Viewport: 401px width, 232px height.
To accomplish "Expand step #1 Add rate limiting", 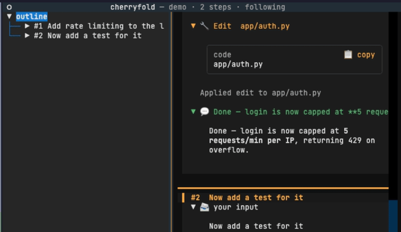I will click(27, 26).
